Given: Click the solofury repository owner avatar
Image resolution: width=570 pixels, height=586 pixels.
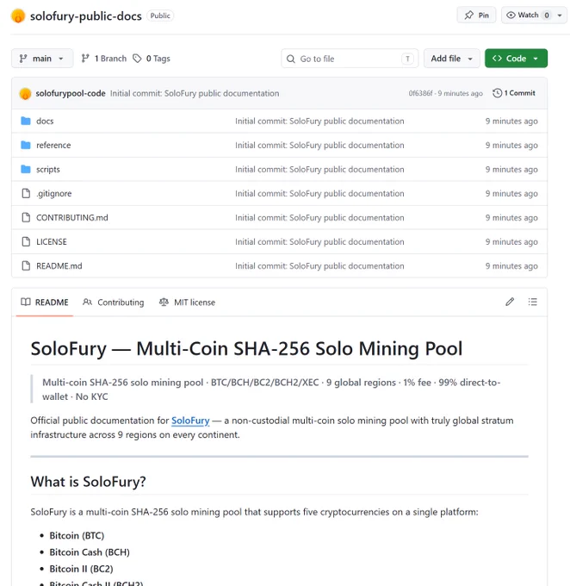Looking at the screenshot, I should pos(18,16).
